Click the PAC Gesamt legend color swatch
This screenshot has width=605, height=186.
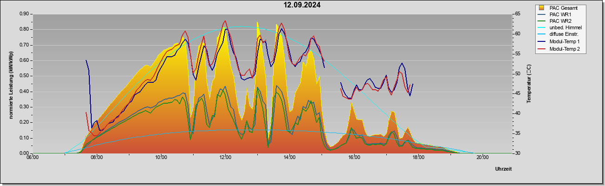(x=542, y=8)
